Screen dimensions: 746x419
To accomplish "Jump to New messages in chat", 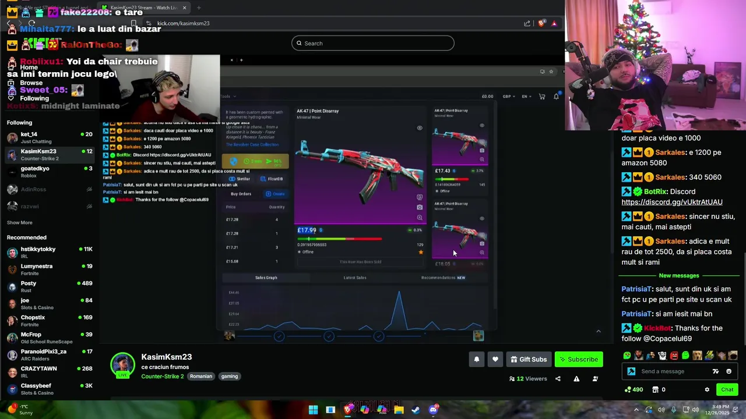I will (x=678, y=275).
